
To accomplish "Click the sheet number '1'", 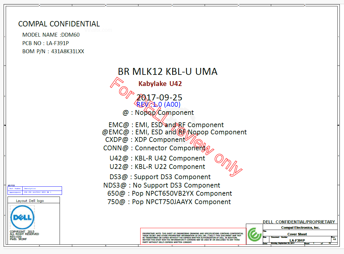I will pos(314,243).
